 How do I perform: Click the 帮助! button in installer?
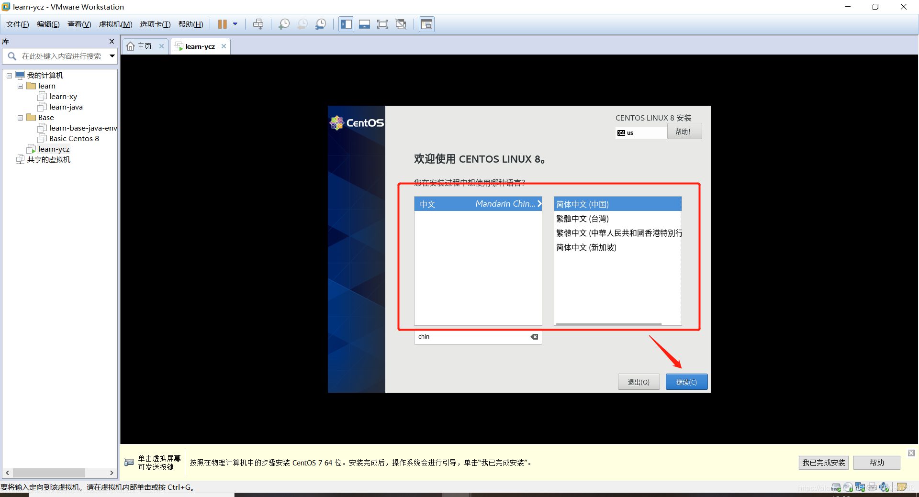tap(684, 132)
